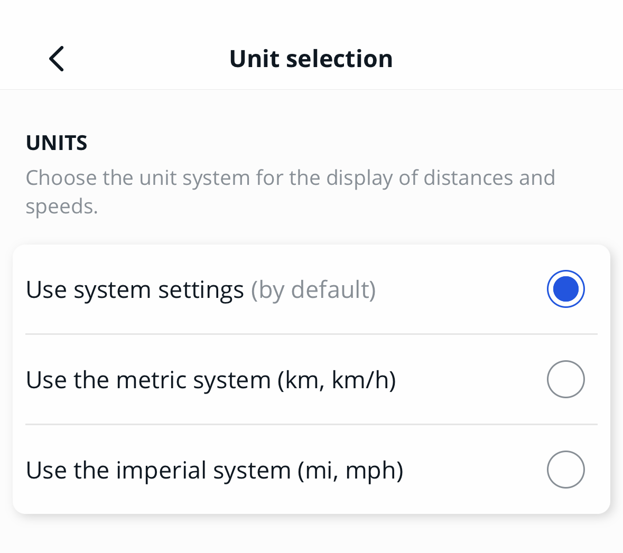
Task: Select the system settings radio button
Action: pyautogui.click(x=565, y=289)
